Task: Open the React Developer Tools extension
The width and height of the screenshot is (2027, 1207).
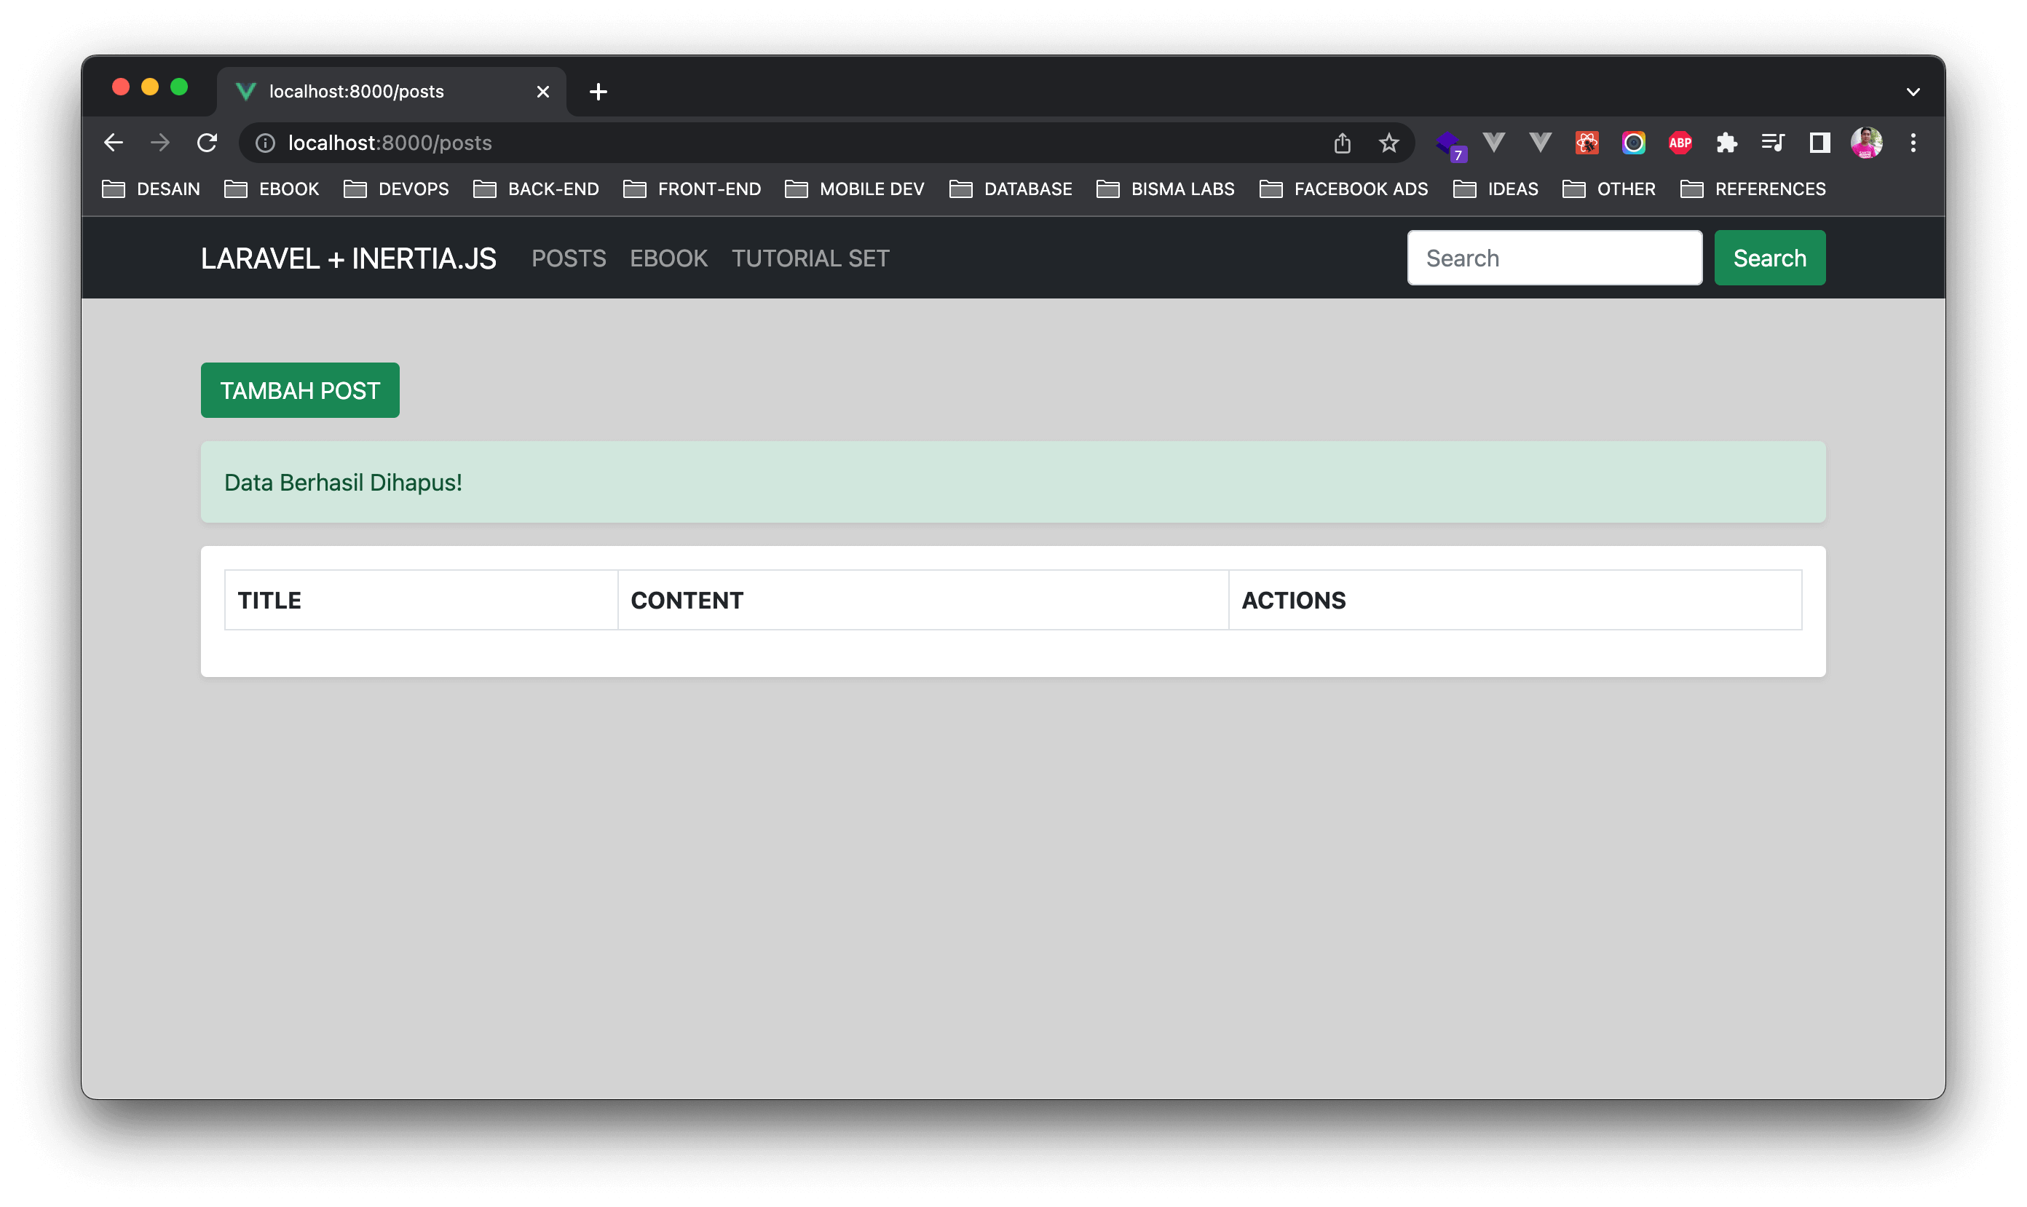Action: click(x=1586, y=143)
